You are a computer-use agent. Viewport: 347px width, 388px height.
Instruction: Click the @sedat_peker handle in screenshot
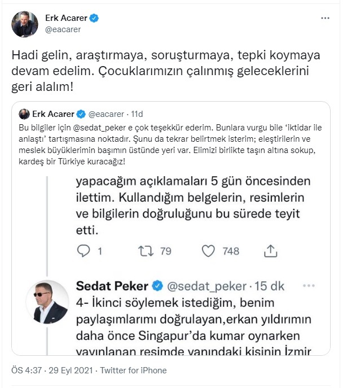pyautogui.click(x=208, y=286)
